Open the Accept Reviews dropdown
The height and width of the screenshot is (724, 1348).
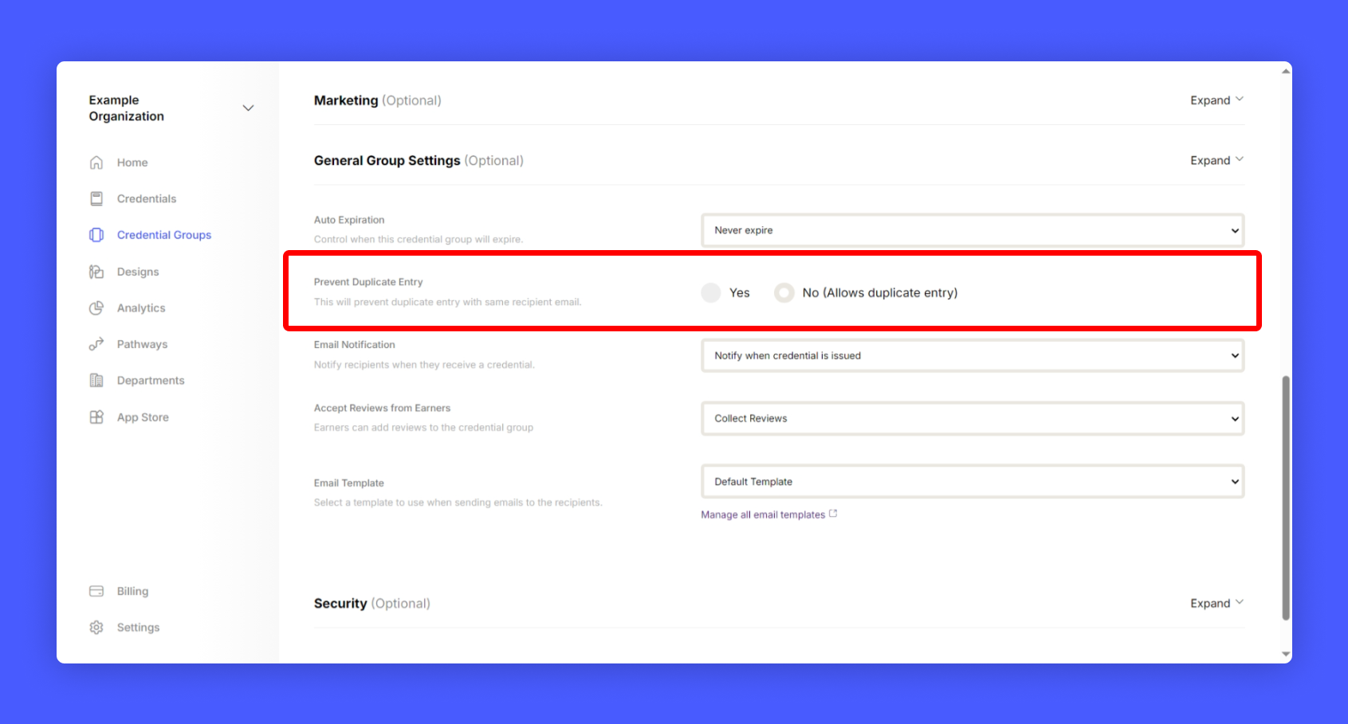[x=972, y=419]
